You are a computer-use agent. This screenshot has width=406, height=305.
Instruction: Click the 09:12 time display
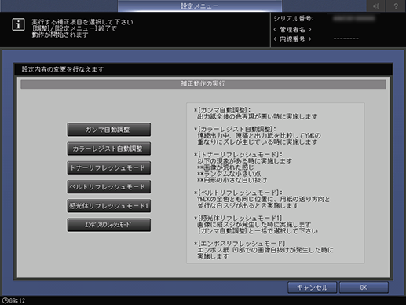[x=17, y=300]
